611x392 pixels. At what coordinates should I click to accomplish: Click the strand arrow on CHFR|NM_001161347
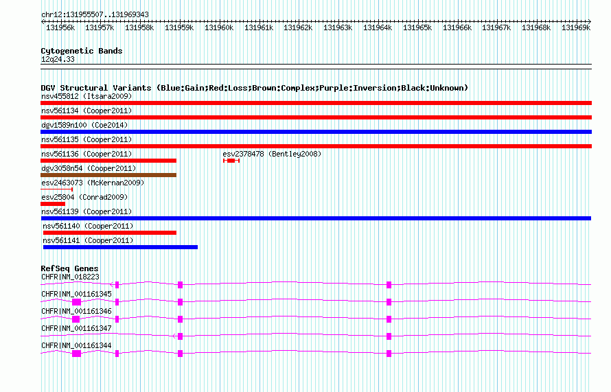174,336
